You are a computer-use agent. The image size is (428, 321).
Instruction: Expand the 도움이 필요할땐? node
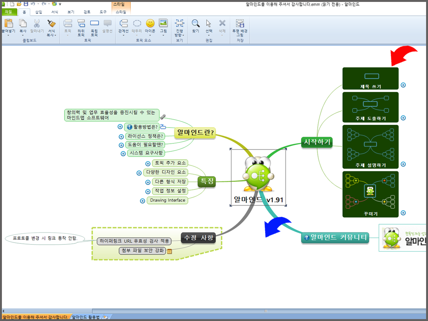pos(121,145)
